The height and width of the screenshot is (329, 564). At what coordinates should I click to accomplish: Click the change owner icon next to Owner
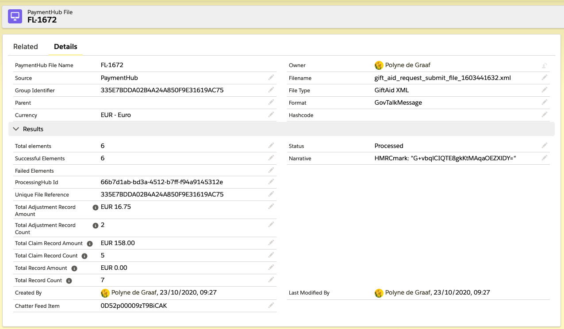545,65
